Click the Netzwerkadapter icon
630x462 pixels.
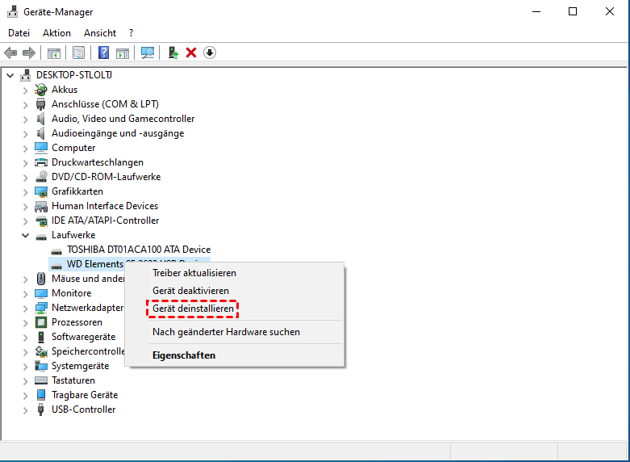coord(41,308)
